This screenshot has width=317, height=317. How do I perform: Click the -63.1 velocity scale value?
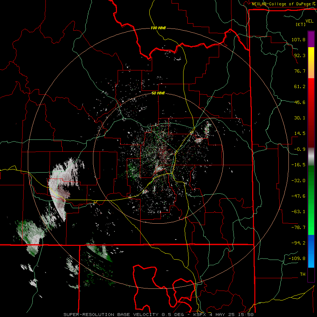[x=298, y=212]
